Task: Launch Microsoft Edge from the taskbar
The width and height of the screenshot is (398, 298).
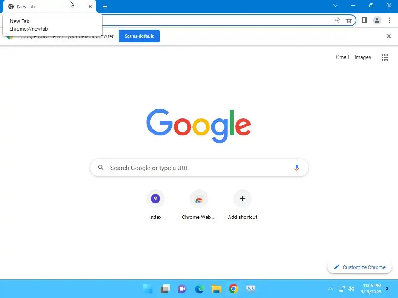Action: tap(199, 289)
